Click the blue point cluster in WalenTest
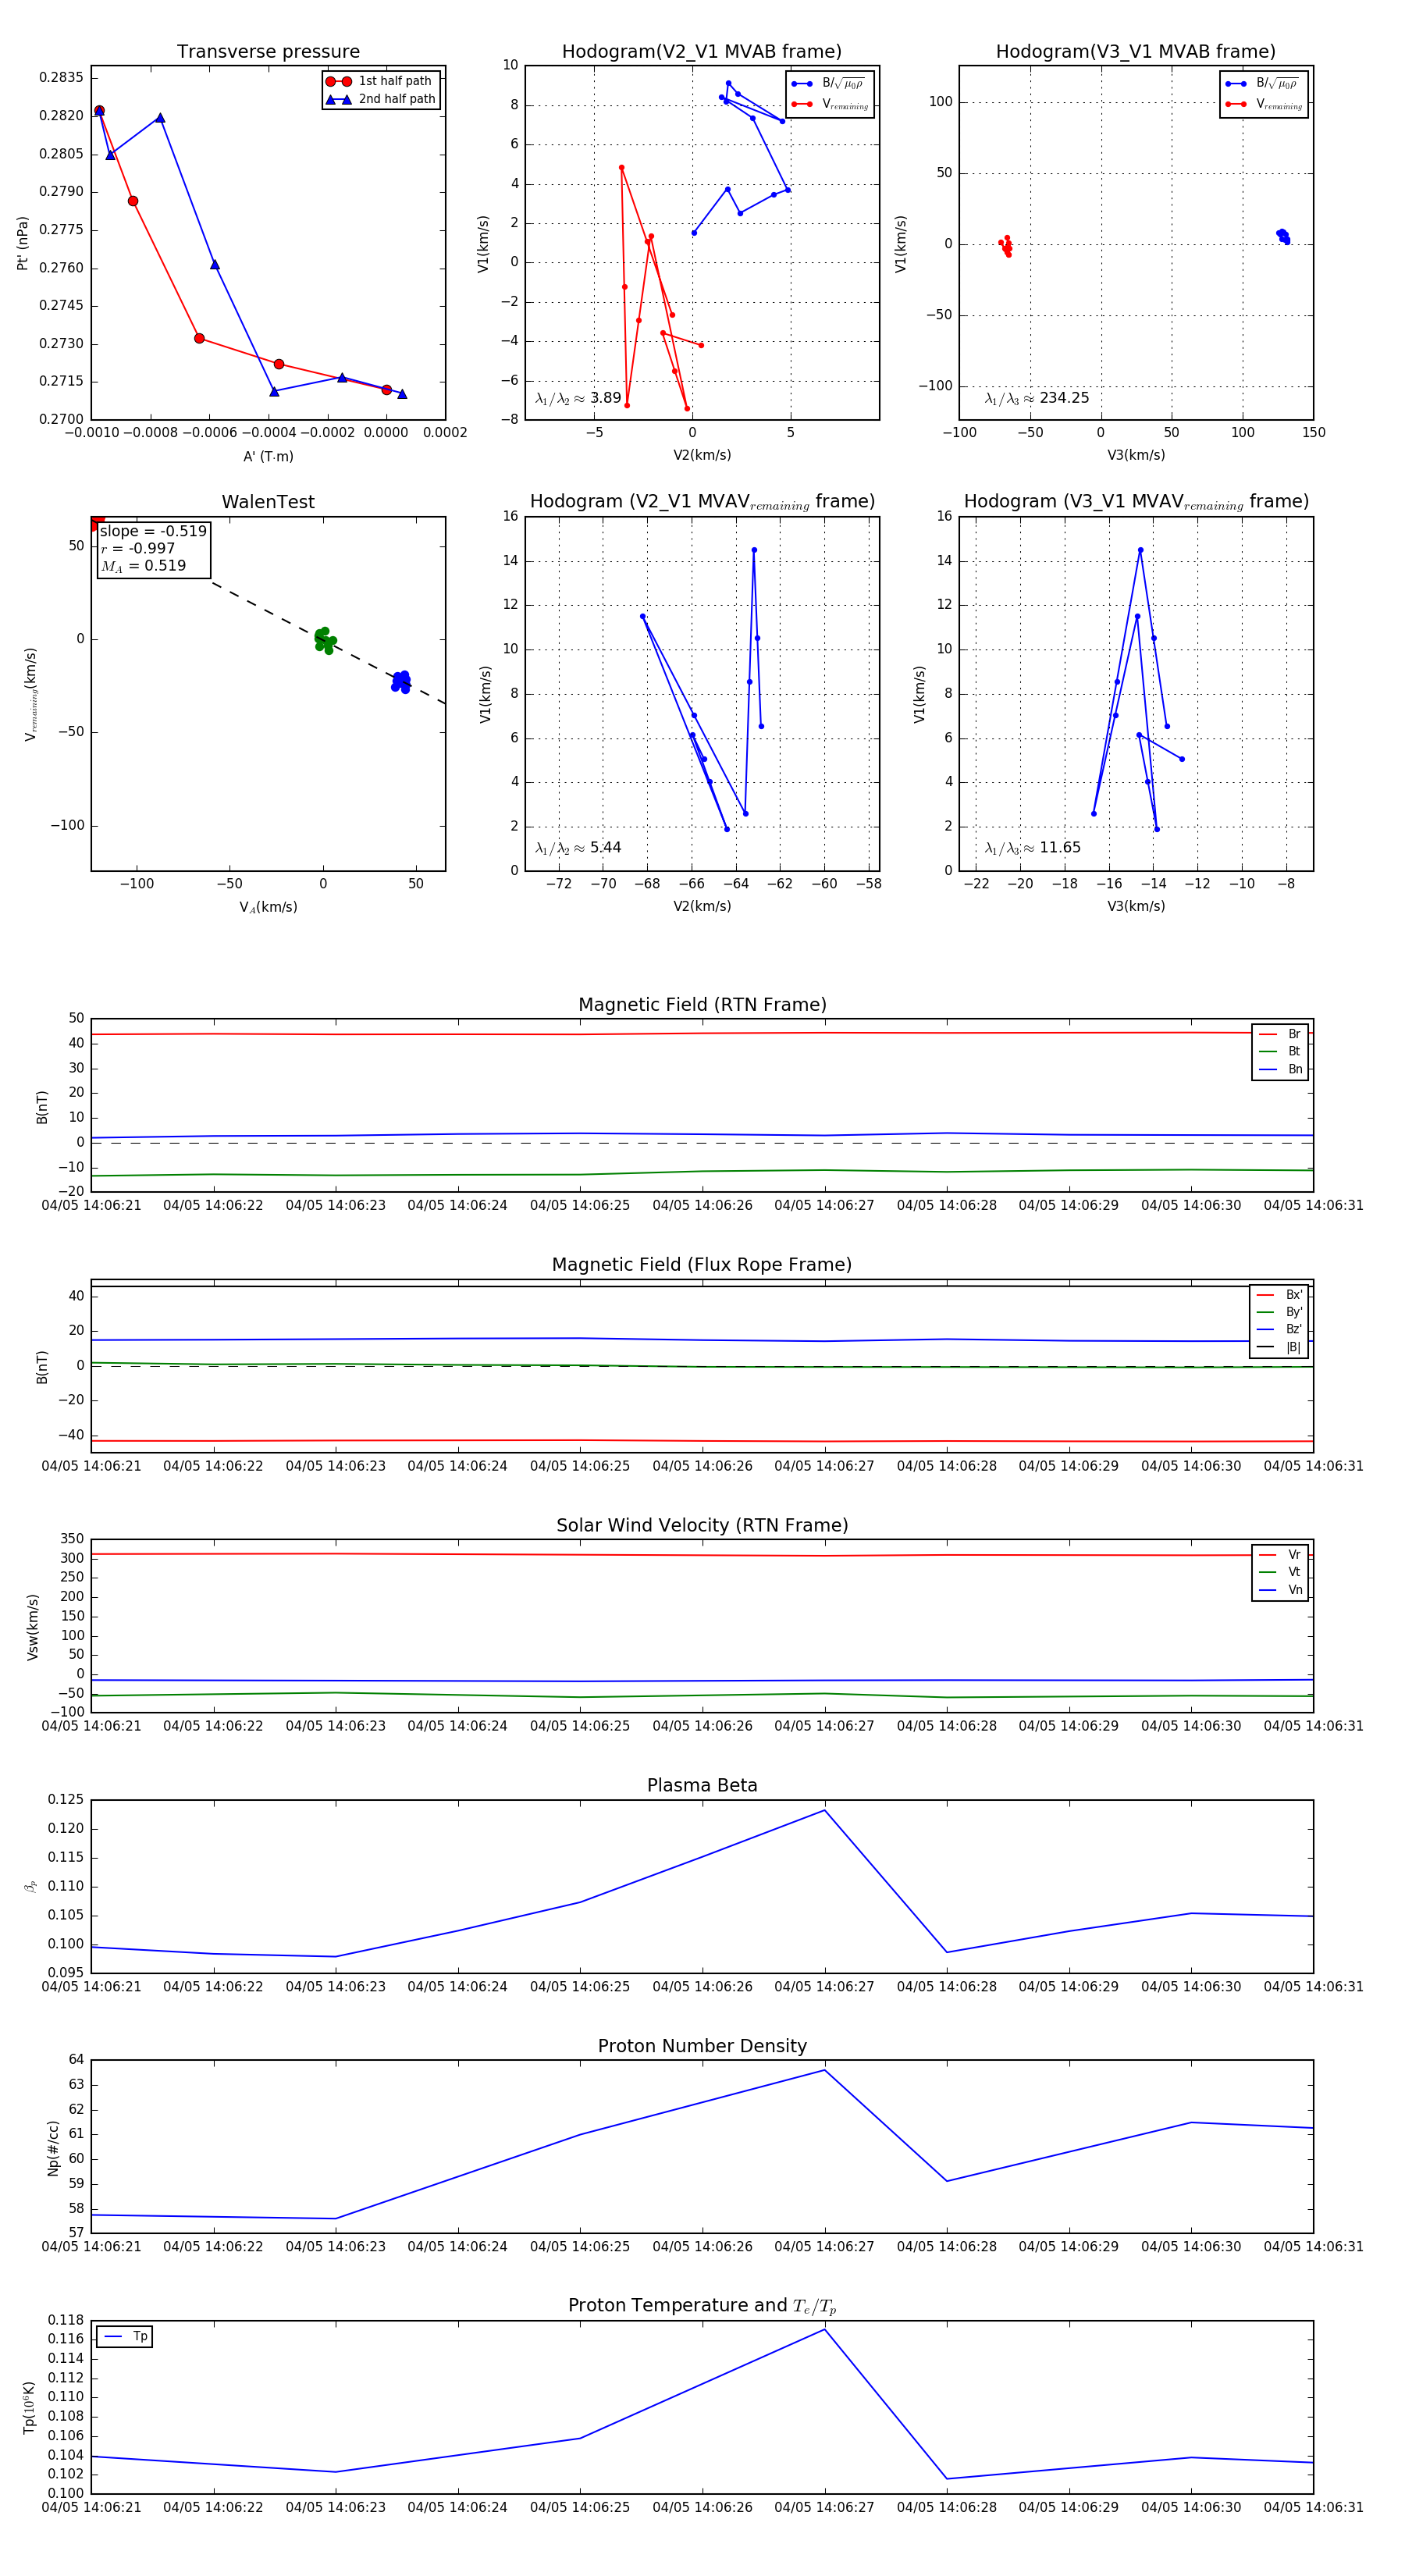 pyautogui.click(x=401, y=682)
